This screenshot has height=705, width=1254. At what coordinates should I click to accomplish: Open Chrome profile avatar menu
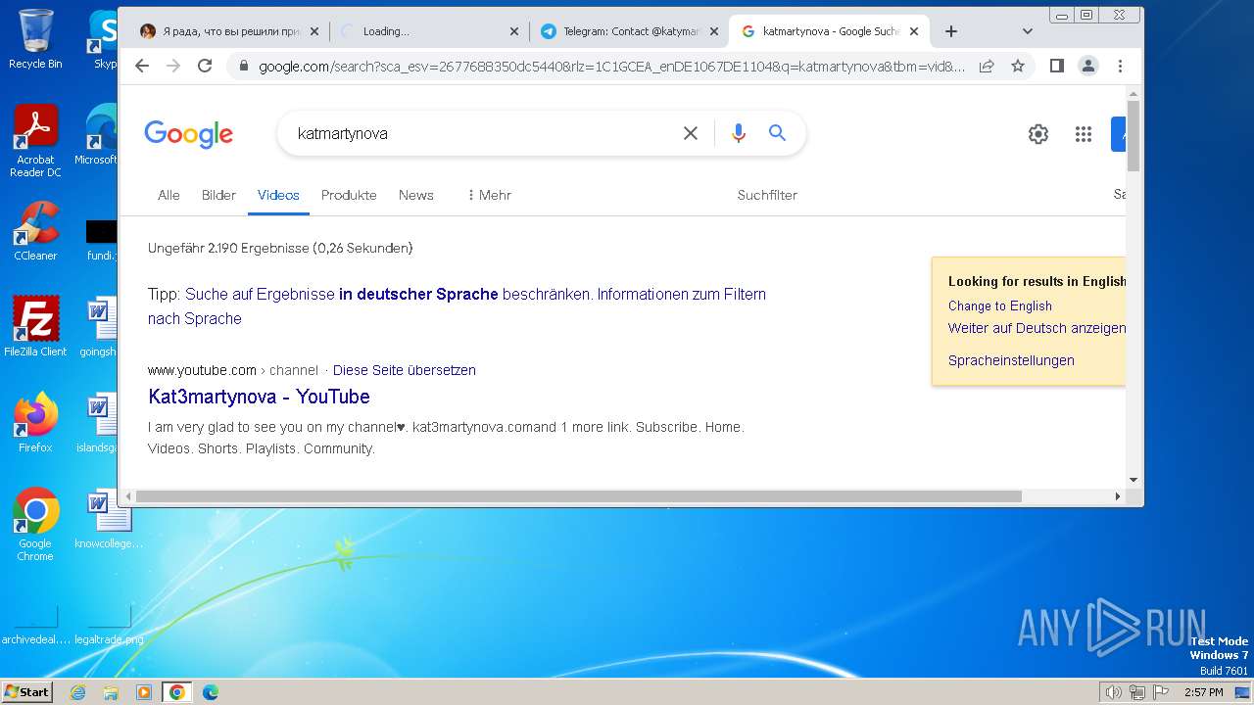(x=1088, y=66)
